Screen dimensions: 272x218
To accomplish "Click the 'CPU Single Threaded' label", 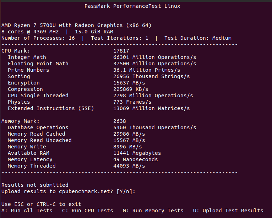I will click(38, 96).
